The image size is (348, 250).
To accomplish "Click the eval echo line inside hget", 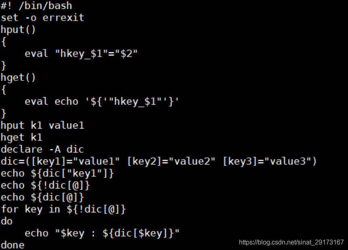I will point(102,101).
